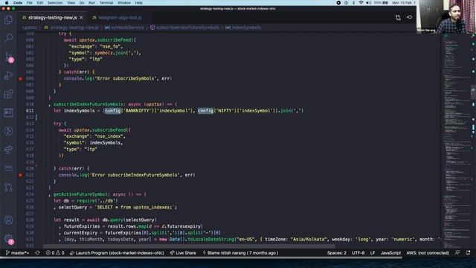Image resolution: width=476 pixels, height=268 pixels.
Task: Click the highlighted config before 'NIFTY'
Action: (x=205, y=111)
